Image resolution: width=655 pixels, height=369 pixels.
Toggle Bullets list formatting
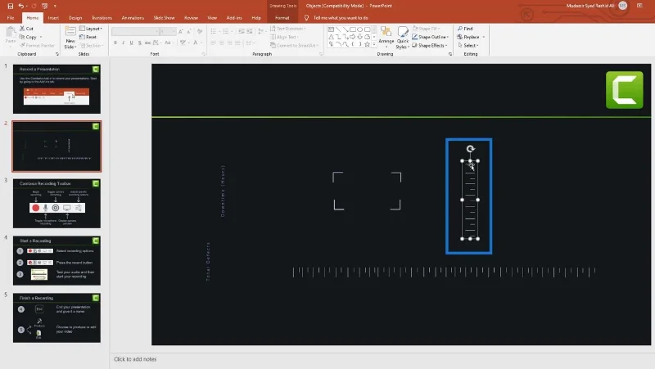point(215,31)
